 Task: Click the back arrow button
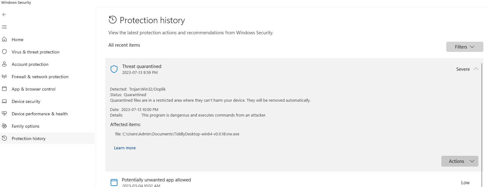(x=4, y=14)
